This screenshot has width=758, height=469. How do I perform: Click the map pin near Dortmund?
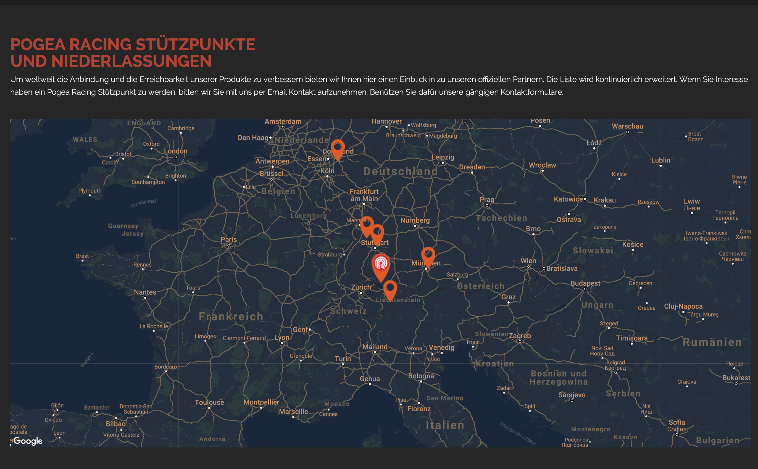coord(338,150)
